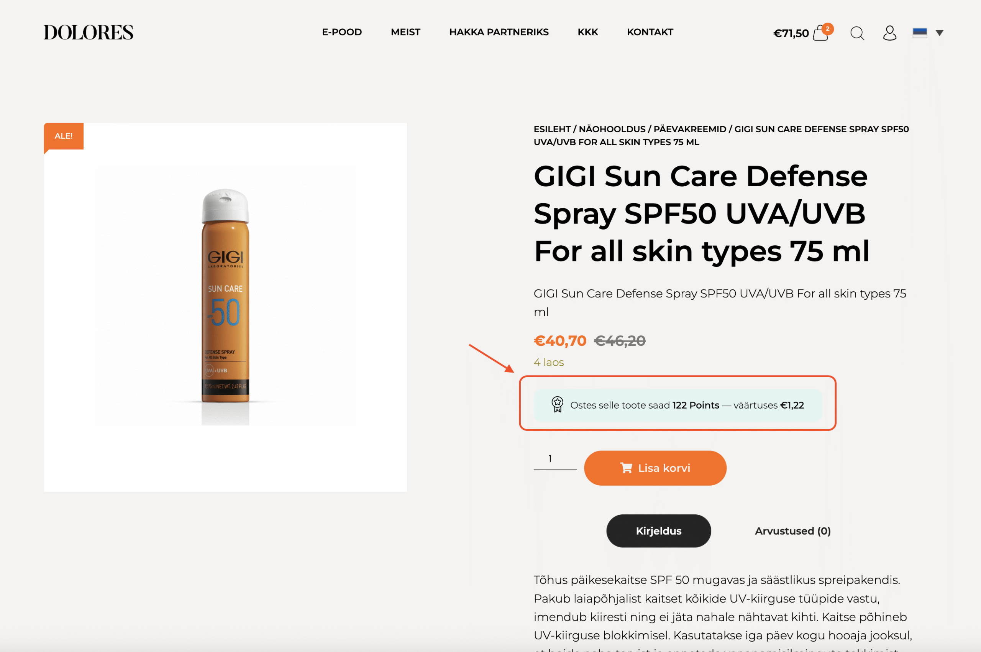This screenshot has width=981, height=652.
Task: Click the search magnifier icon
Action: [x=857, y=33]
